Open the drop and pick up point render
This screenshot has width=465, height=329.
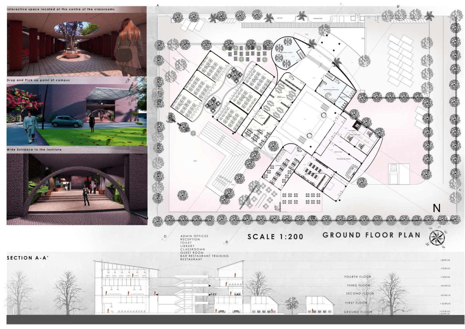(x=76, y=111)
